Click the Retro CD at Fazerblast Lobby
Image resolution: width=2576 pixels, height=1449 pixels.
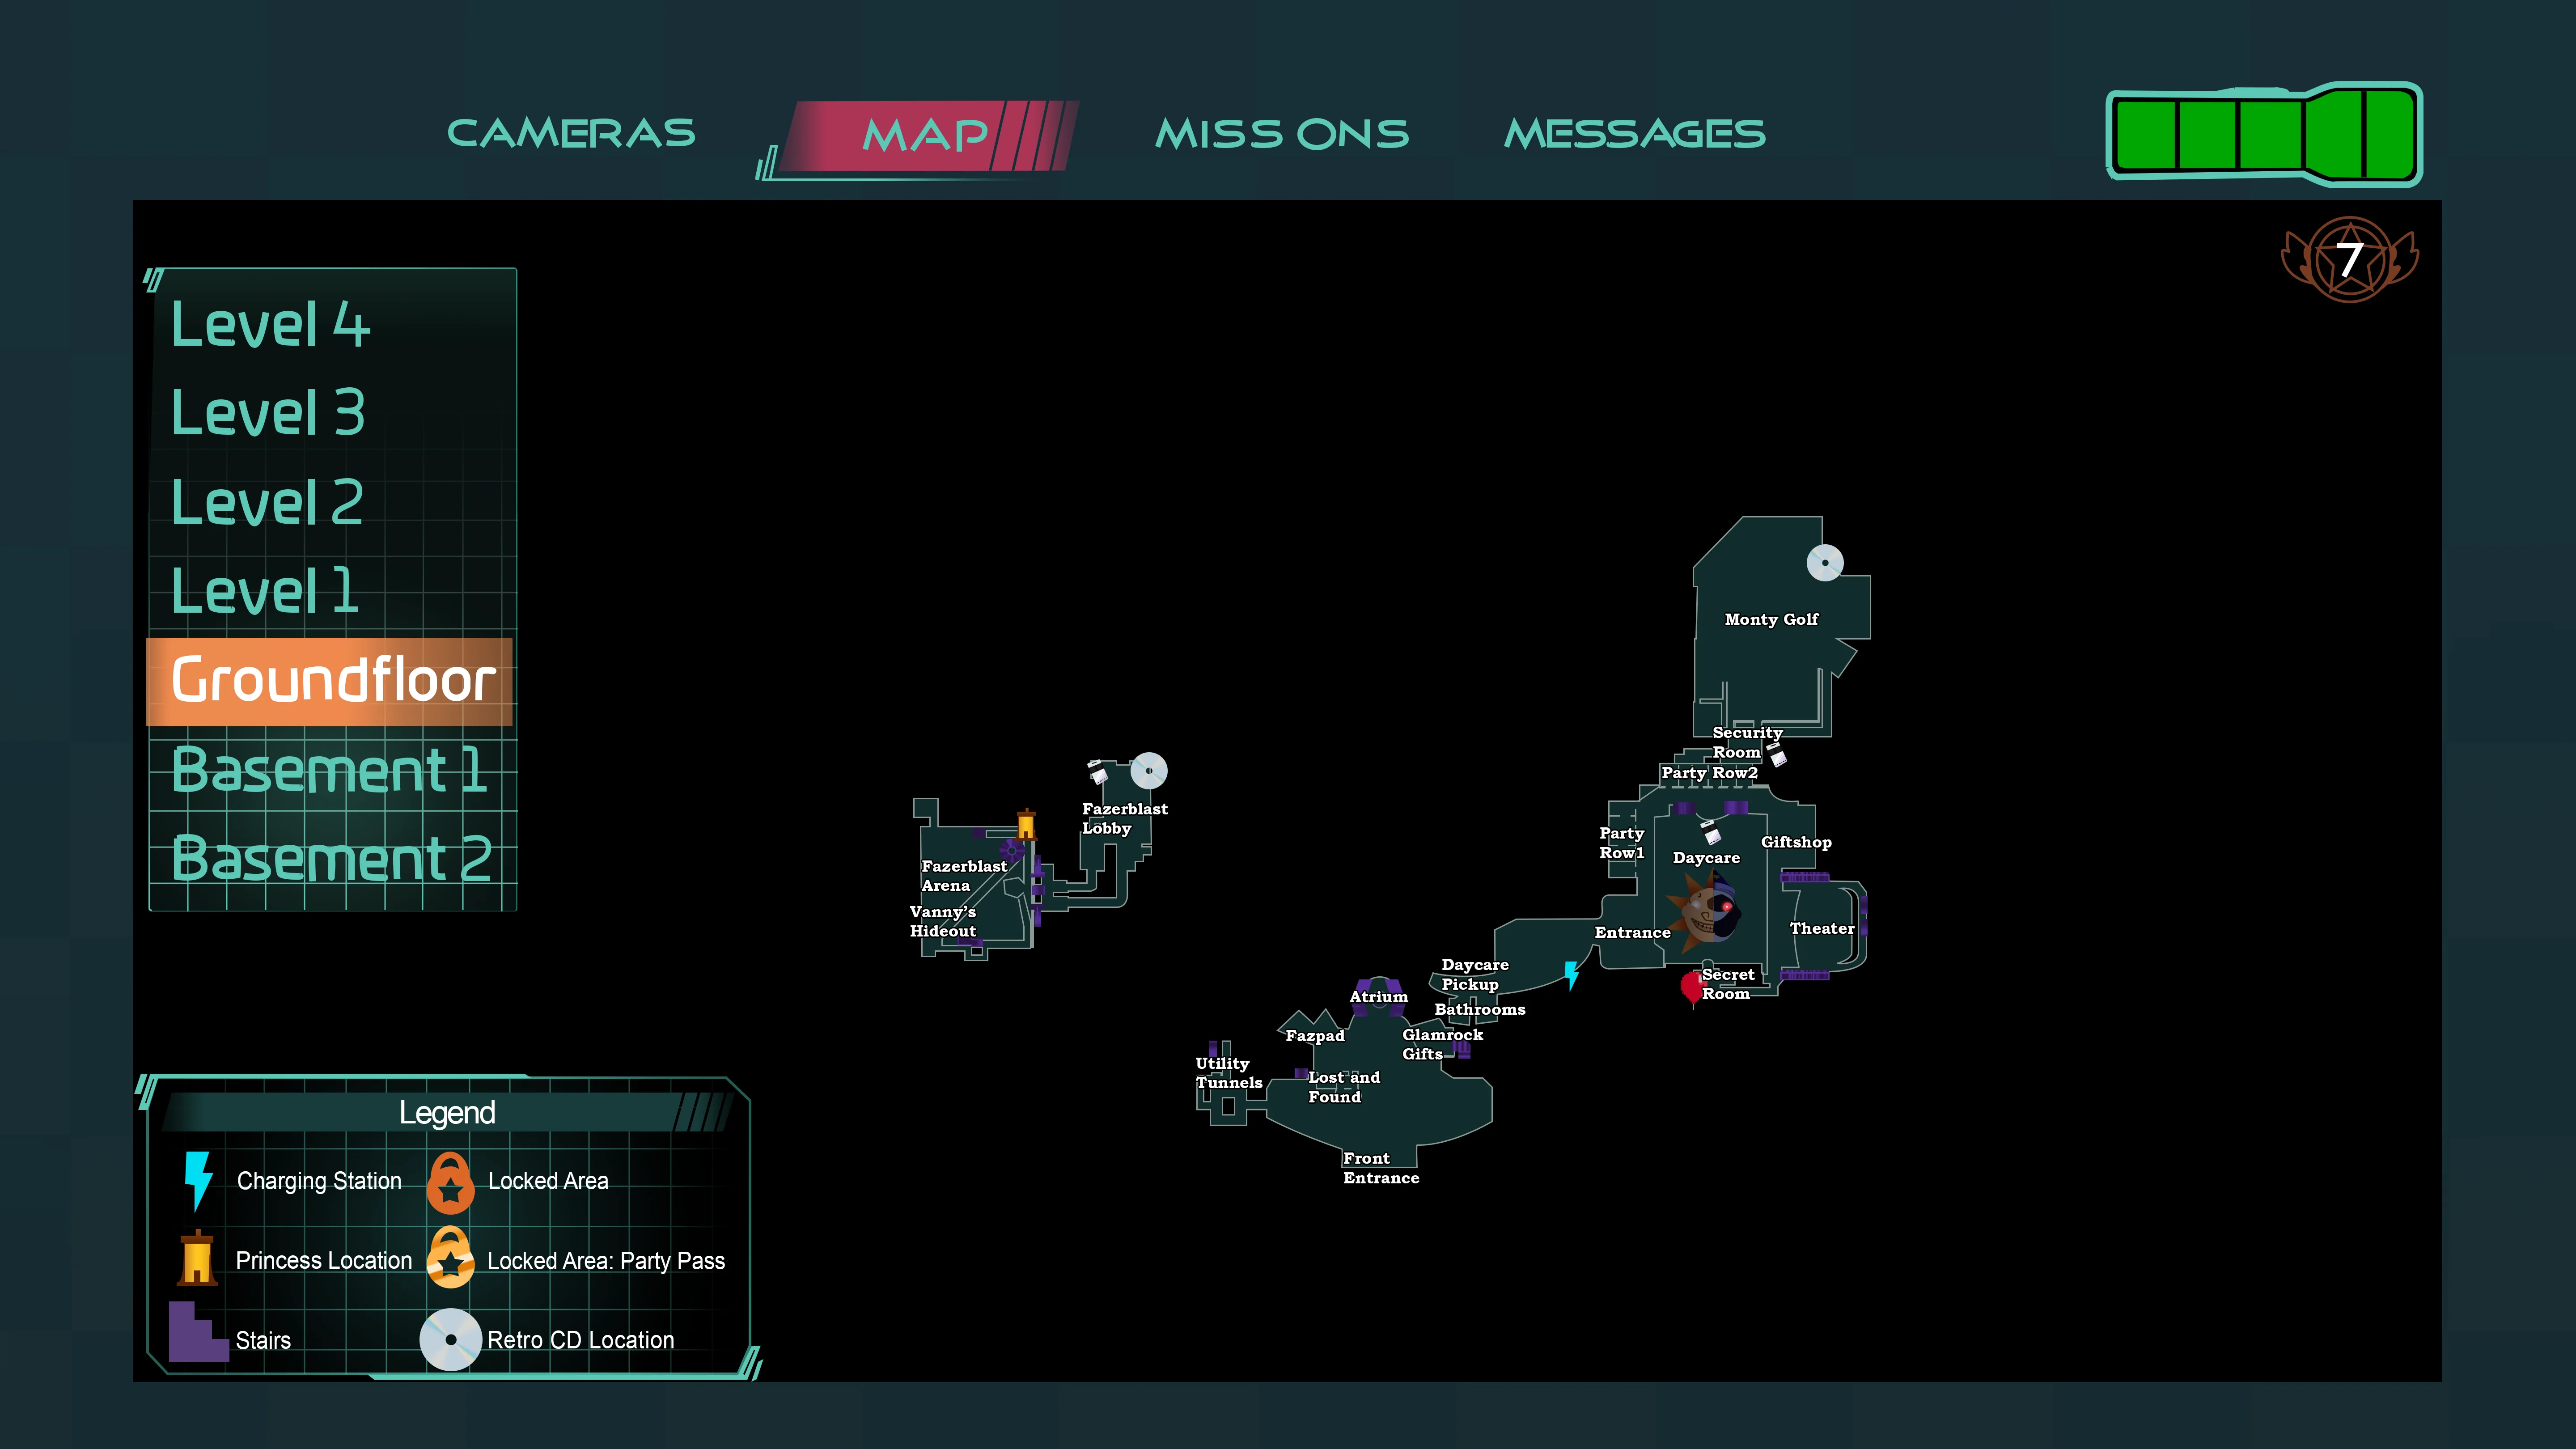1149,771
